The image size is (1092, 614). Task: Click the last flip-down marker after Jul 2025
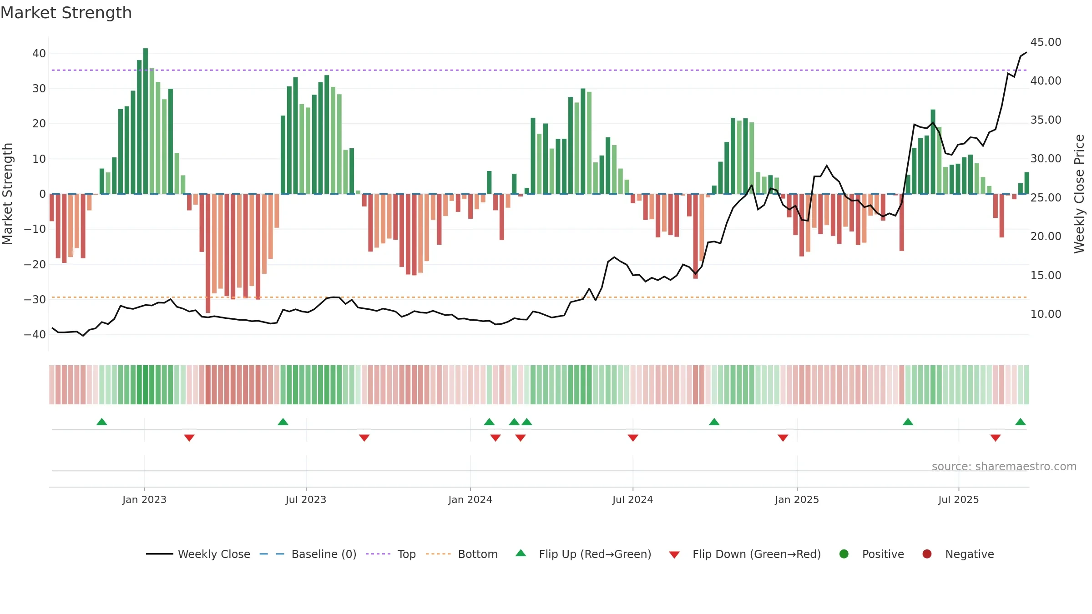[x=996, y=438]
